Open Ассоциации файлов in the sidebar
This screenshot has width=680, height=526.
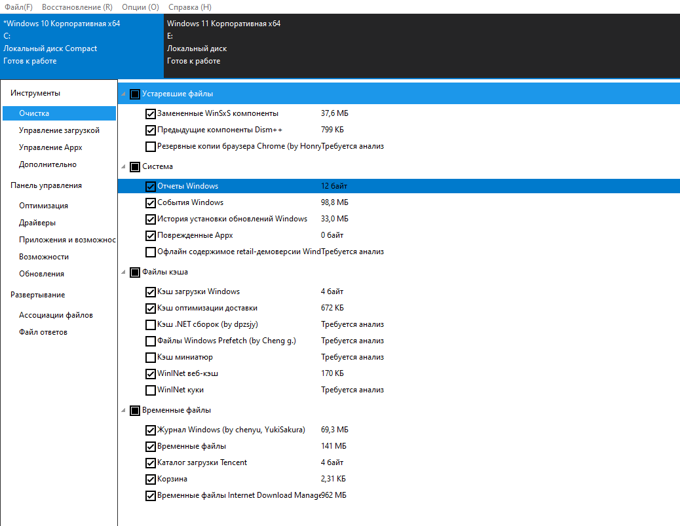point(56,315)
